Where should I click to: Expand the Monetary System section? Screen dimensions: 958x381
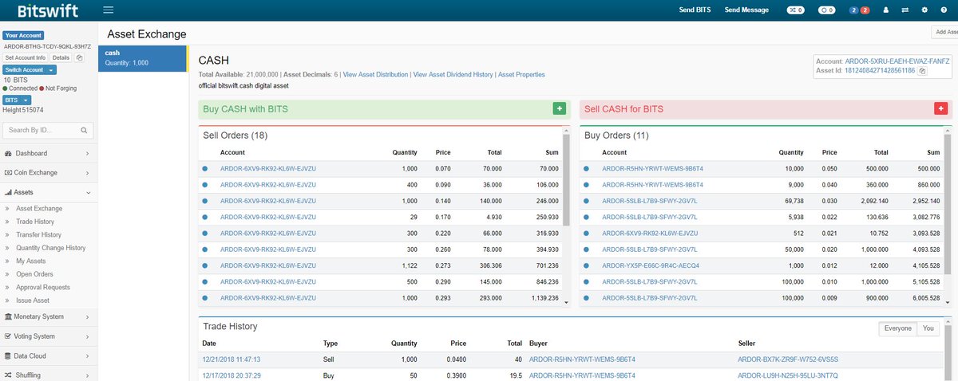coord(48,316)
